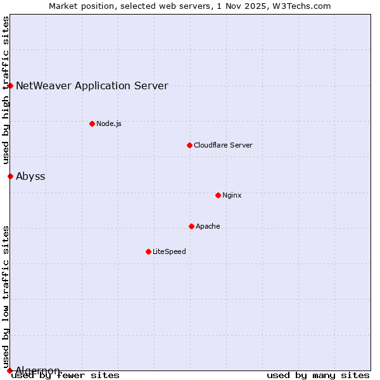Select the LiteSpeed text label
Viewport: 380px width, 380px height.
coord(169,251)
